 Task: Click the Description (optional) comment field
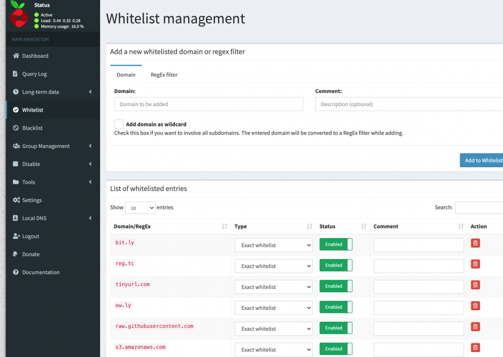point(409,104)
